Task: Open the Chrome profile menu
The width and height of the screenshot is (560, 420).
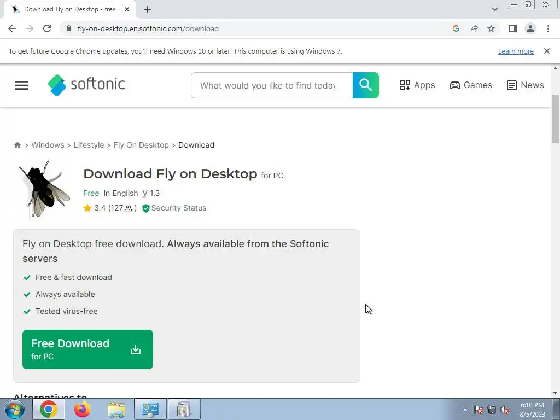Action: (530, 28)
